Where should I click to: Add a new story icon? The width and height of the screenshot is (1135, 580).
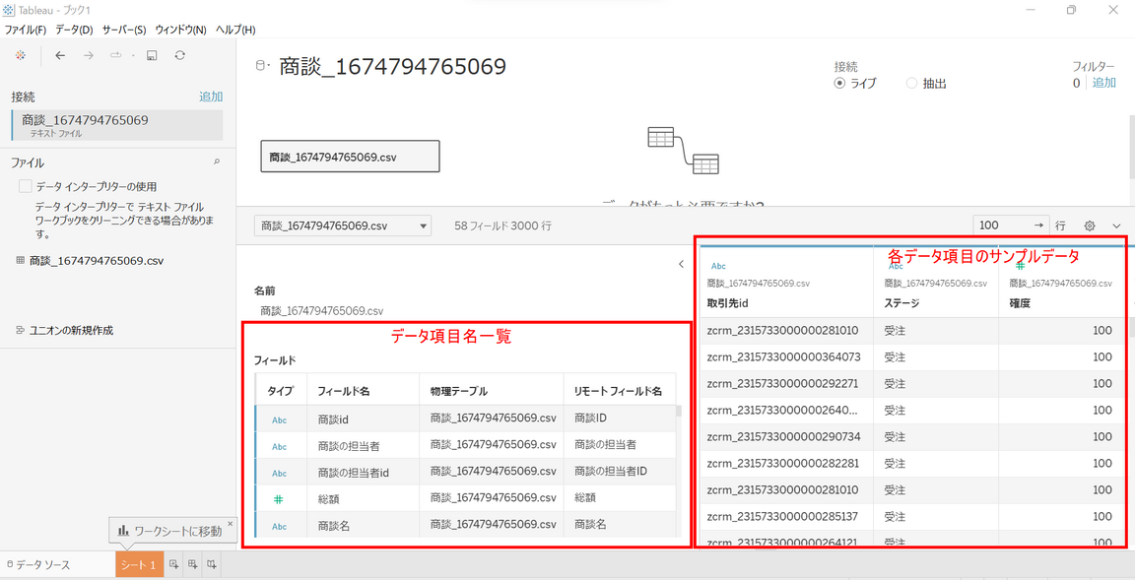point(212,564)
